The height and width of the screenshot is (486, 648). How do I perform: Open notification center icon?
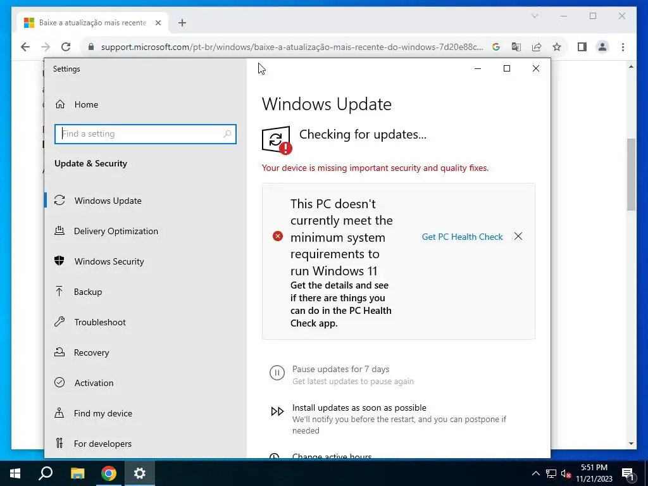pos(628,473)
